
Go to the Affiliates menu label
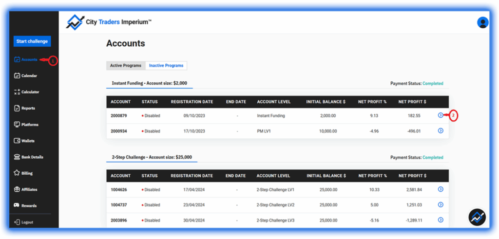pos(29,189)
